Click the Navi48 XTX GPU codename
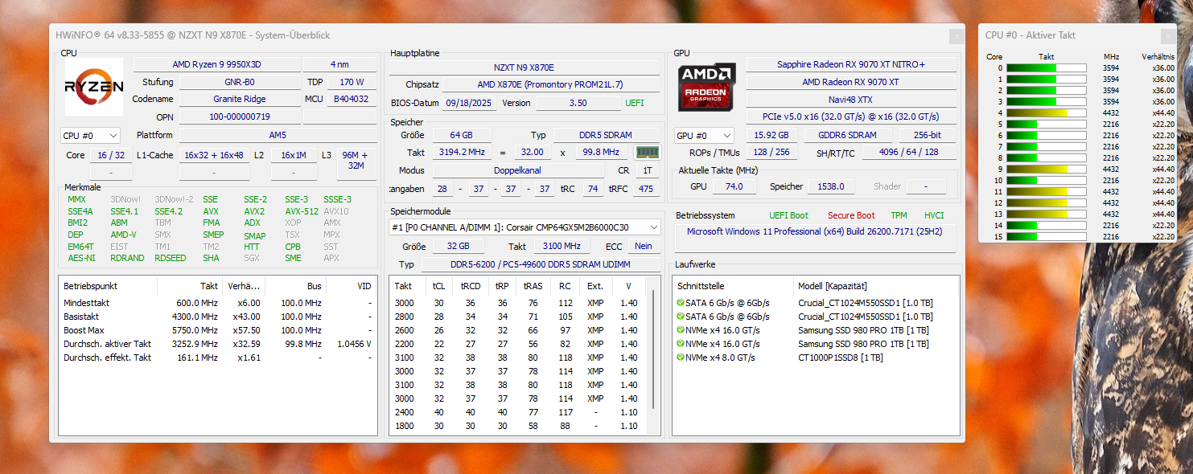This screenshot has width=1193, height=474. (851, 100)
